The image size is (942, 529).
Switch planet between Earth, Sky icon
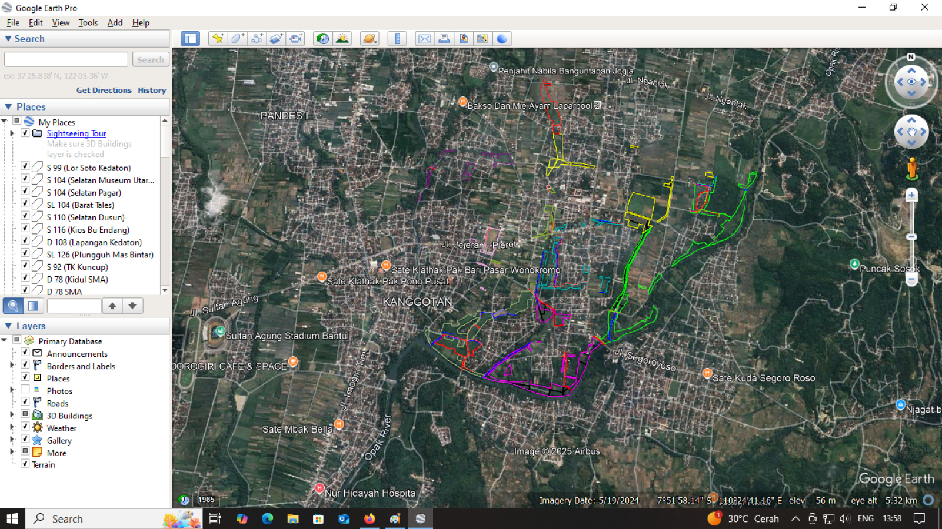coord(370,39)
